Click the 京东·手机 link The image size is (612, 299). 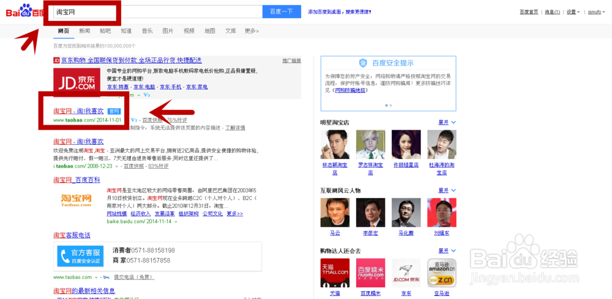point(171,87)
